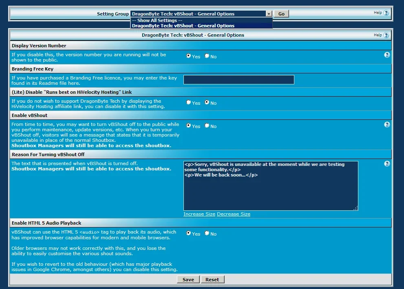The width and height of the screenshot is (404, 289).
Task: Focus the Branding Free Key input field
Action: tap(238, 79)
